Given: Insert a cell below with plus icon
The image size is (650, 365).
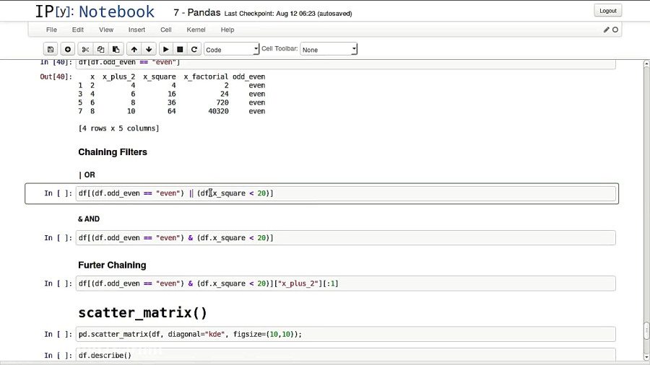Looking at the screenshot, I should tap(68, 49).
